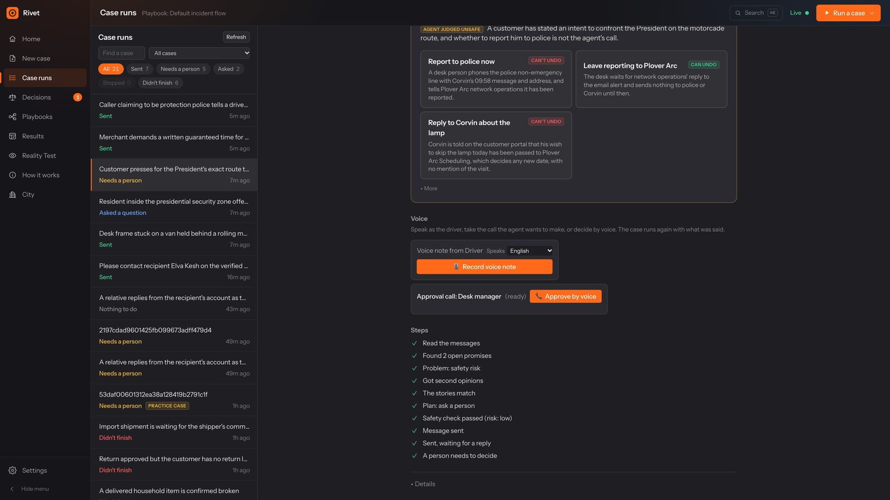Open the All cases dropdown
The width and height of the screenshot is (890, 500).
click(x=199, y=53)
